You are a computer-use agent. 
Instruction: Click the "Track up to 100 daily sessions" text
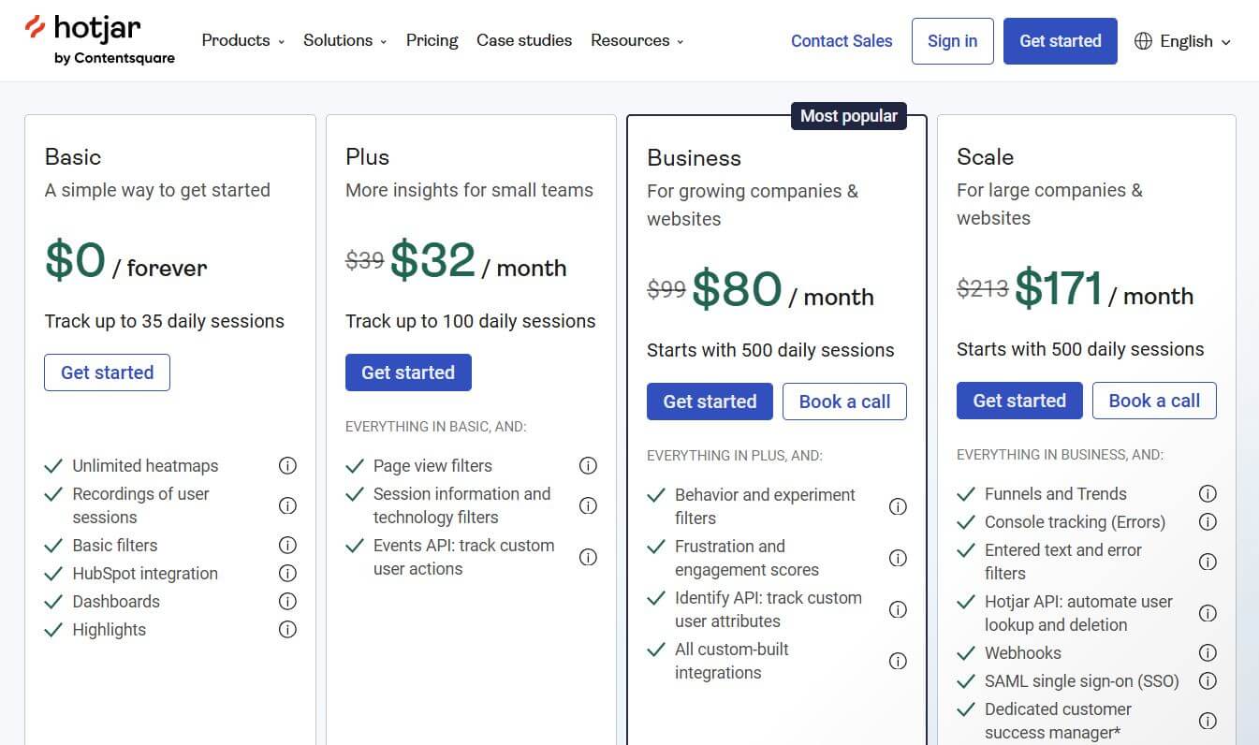click(x=470, y=321)
